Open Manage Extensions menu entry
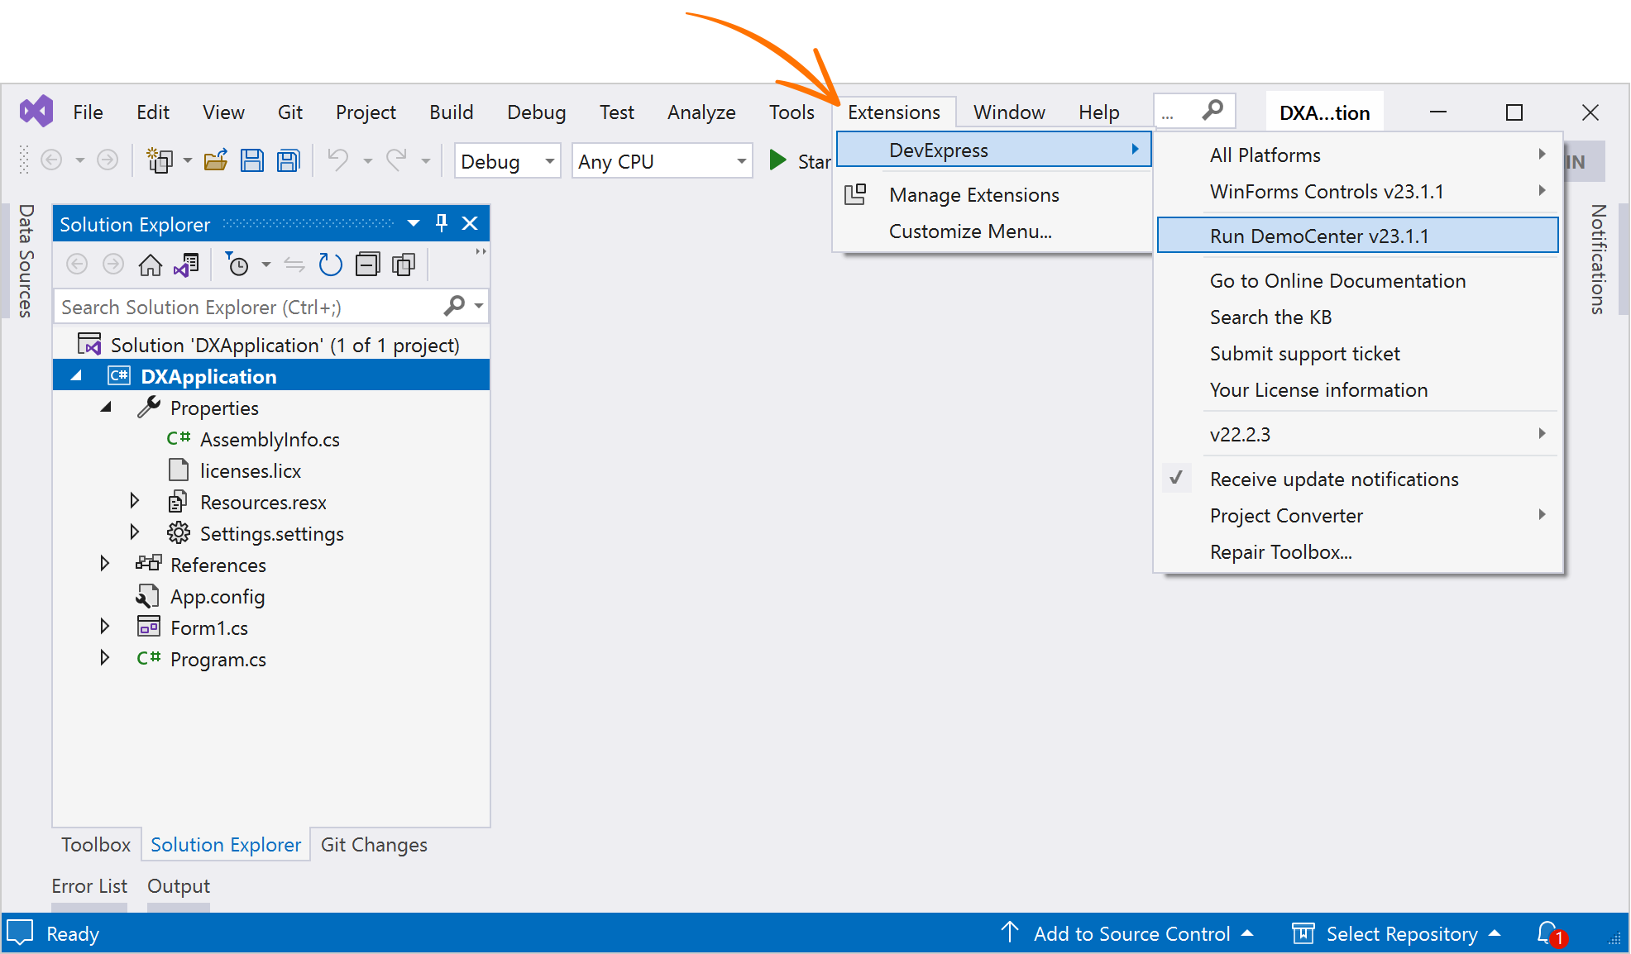Viewport: 1631px width, 954px height. click(973, 195)
